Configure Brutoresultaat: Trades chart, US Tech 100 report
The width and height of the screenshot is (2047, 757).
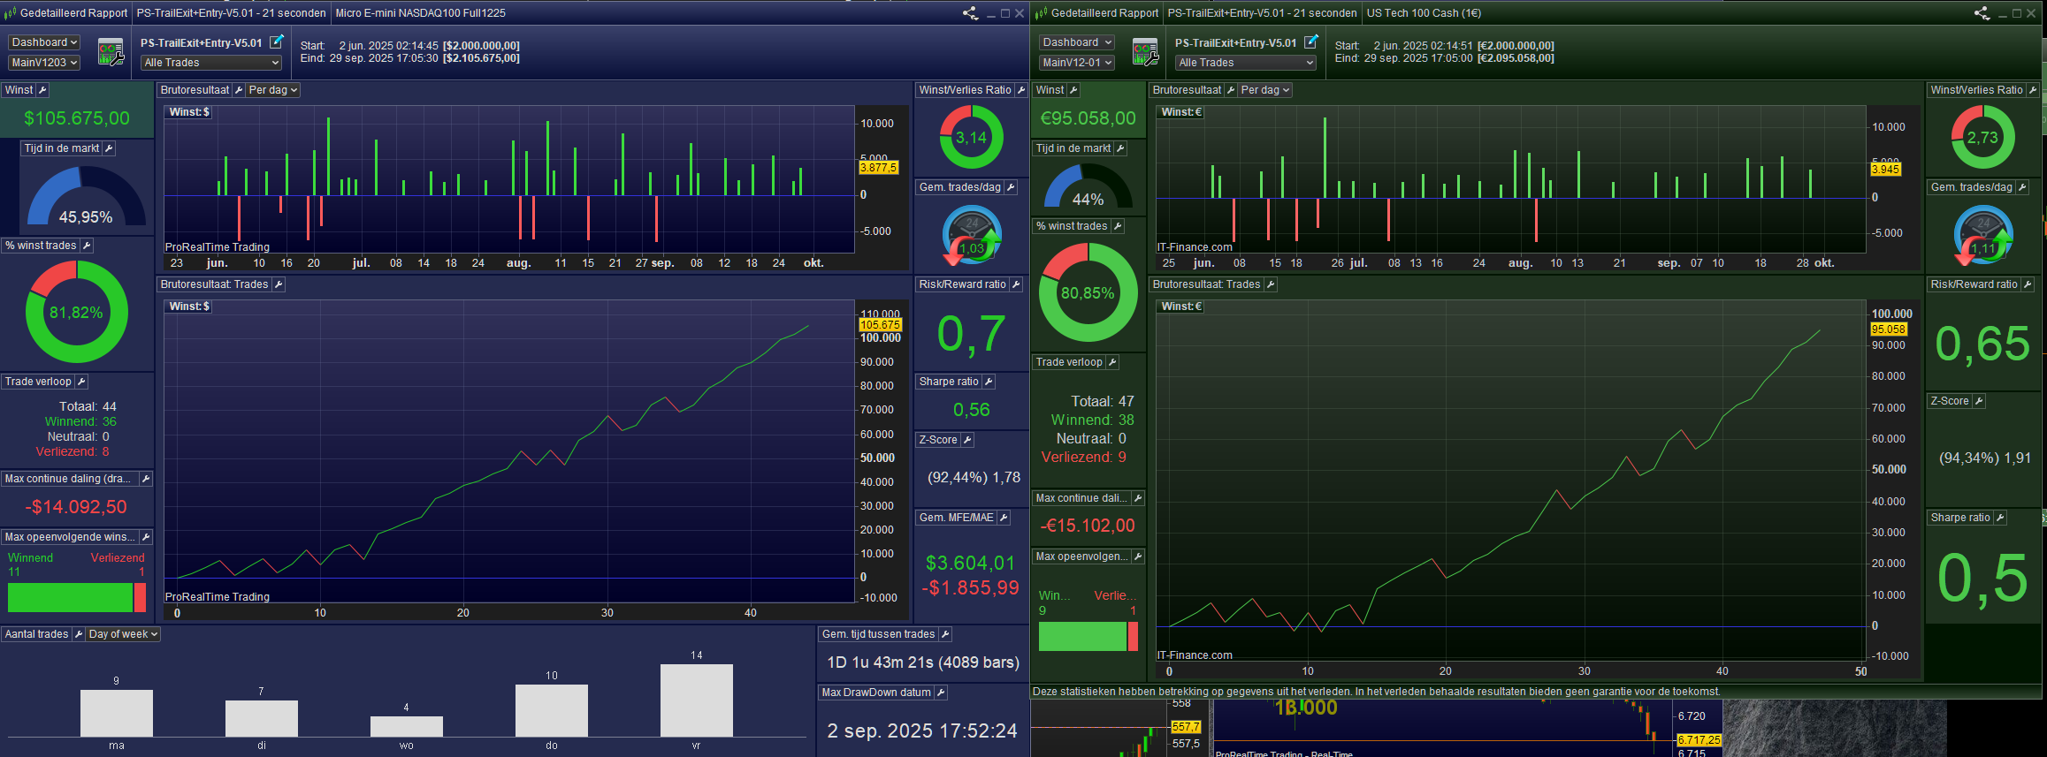point(1271,284)
